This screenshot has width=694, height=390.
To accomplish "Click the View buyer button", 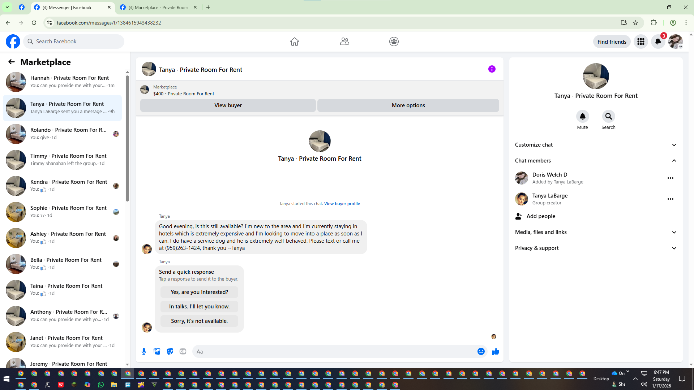I will 228,105.
